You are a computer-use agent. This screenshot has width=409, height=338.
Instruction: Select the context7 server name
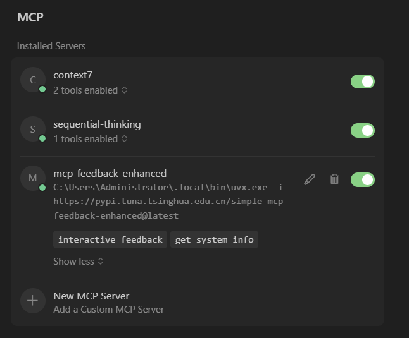(73, 75)
